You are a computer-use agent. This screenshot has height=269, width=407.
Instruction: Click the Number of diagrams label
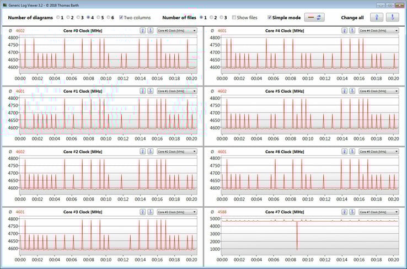[30, 18]
